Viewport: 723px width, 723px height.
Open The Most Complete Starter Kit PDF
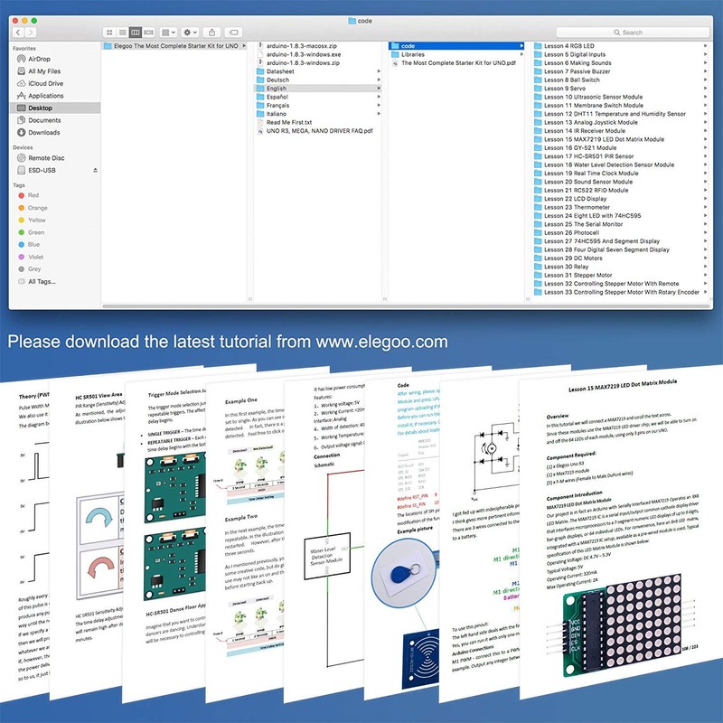457,63
